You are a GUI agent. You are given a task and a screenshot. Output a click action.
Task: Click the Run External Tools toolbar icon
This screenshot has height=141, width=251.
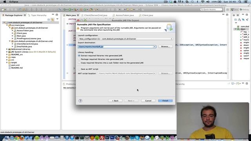click(x=75, y=9)
